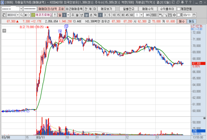
Task: Open the 일별잔고 daily balance view
Action: [129, 9]
